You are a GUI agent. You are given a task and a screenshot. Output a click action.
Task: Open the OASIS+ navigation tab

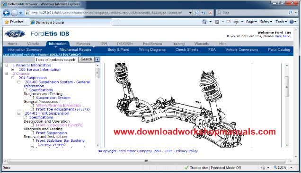[125, 44]
